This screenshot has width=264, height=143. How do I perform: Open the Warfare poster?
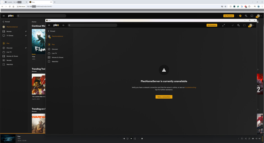click(39, 123)
